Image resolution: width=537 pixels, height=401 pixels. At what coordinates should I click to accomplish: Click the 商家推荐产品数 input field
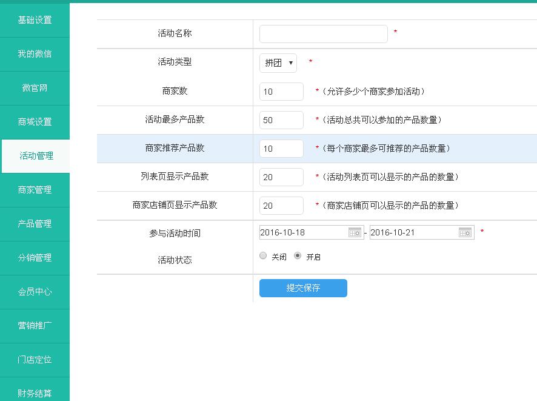coord(281,149)
